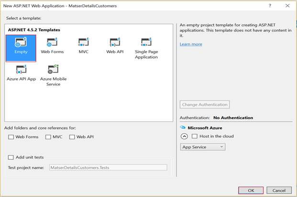Enable the Web Forms references checkbox

pos(11,137)
